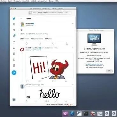Open the Terminal icon in the dock
This screenshot has height=117, width=117.
[x=86, y=113]
